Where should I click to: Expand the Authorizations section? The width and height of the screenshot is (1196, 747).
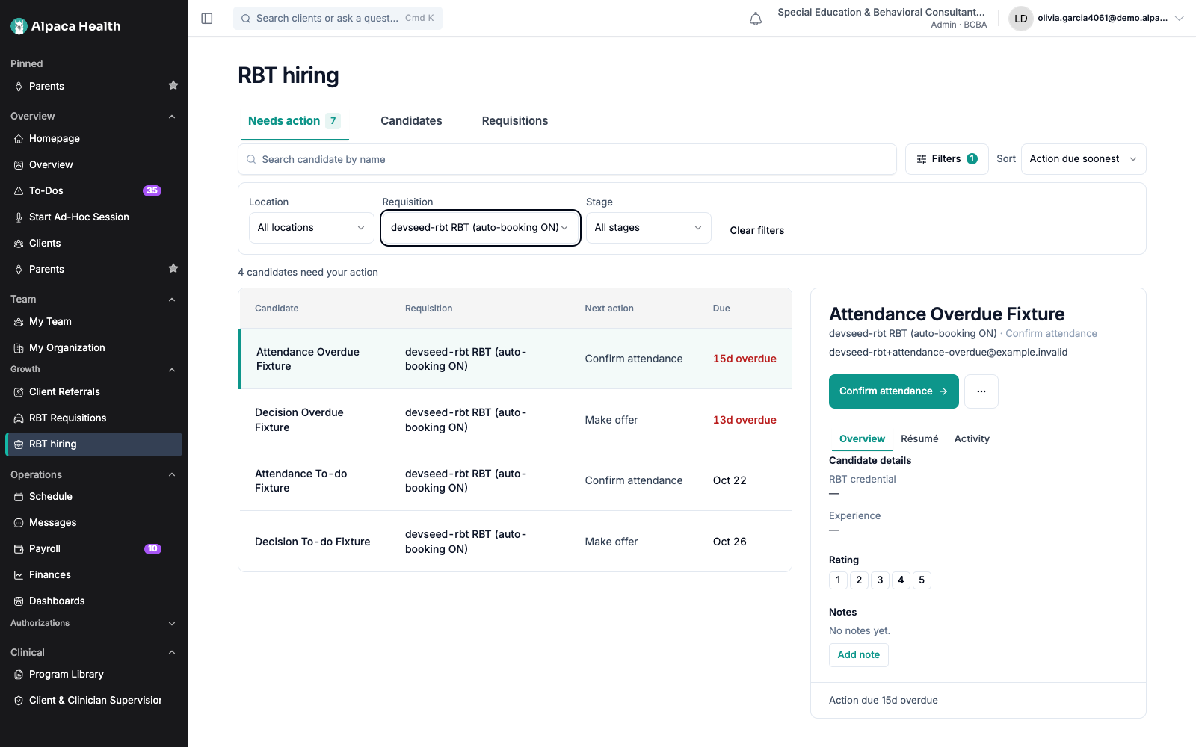click(x=172, y=624)
